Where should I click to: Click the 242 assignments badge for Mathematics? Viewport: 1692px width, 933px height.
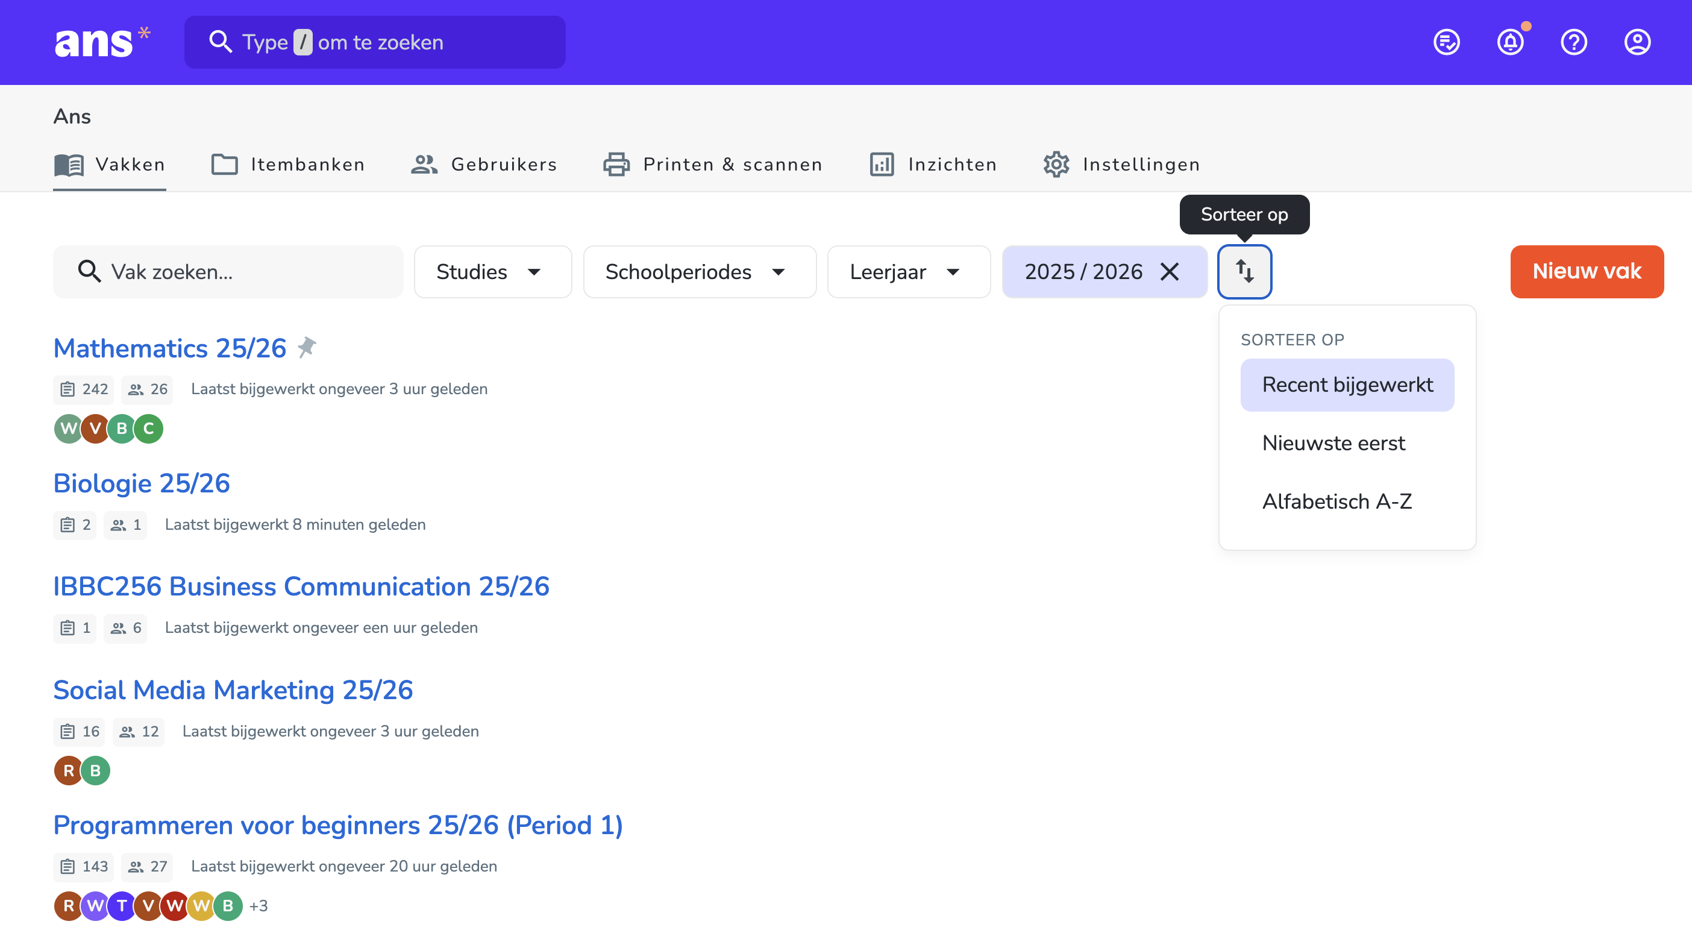[x=83, y=389]
